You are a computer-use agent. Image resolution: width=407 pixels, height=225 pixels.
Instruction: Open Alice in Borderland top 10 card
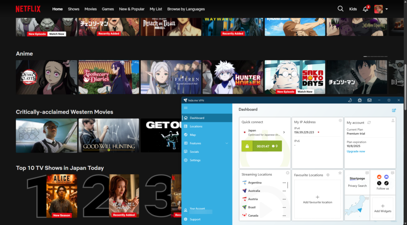point(62,196)
